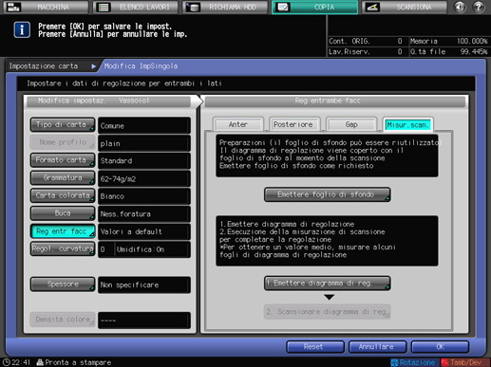This screenshot has width=491, height=367.
Task: Open the ELENCO LAVORI tab
Action: tap(136, 7)
